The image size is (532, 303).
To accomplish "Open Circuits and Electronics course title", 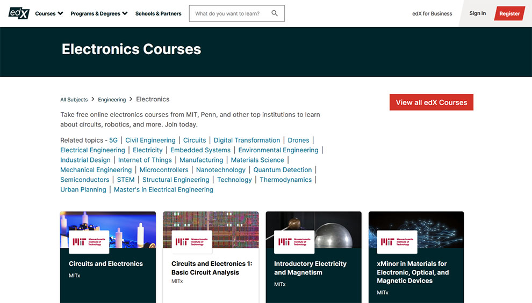I will [x=106, y=264].
